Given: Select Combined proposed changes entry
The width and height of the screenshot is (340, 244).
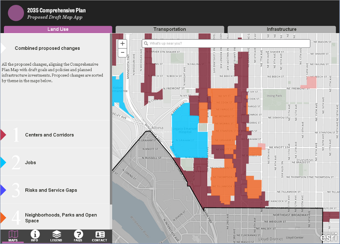Looking at the screenshot, I should click(47, 48).
